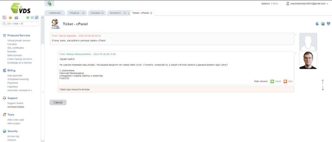Screen dimensions: 332x142
Task: Open Payments in Billing
Action: [x=13, y=83]
